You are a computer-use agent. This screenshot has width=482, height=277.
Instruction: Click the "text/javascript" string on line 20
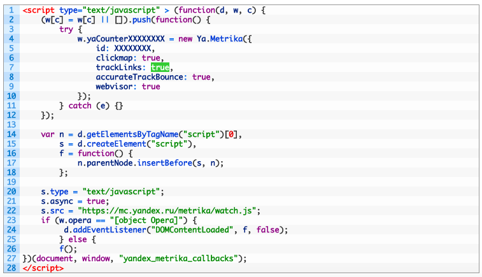pyautogui.click(x=121, y=192)
